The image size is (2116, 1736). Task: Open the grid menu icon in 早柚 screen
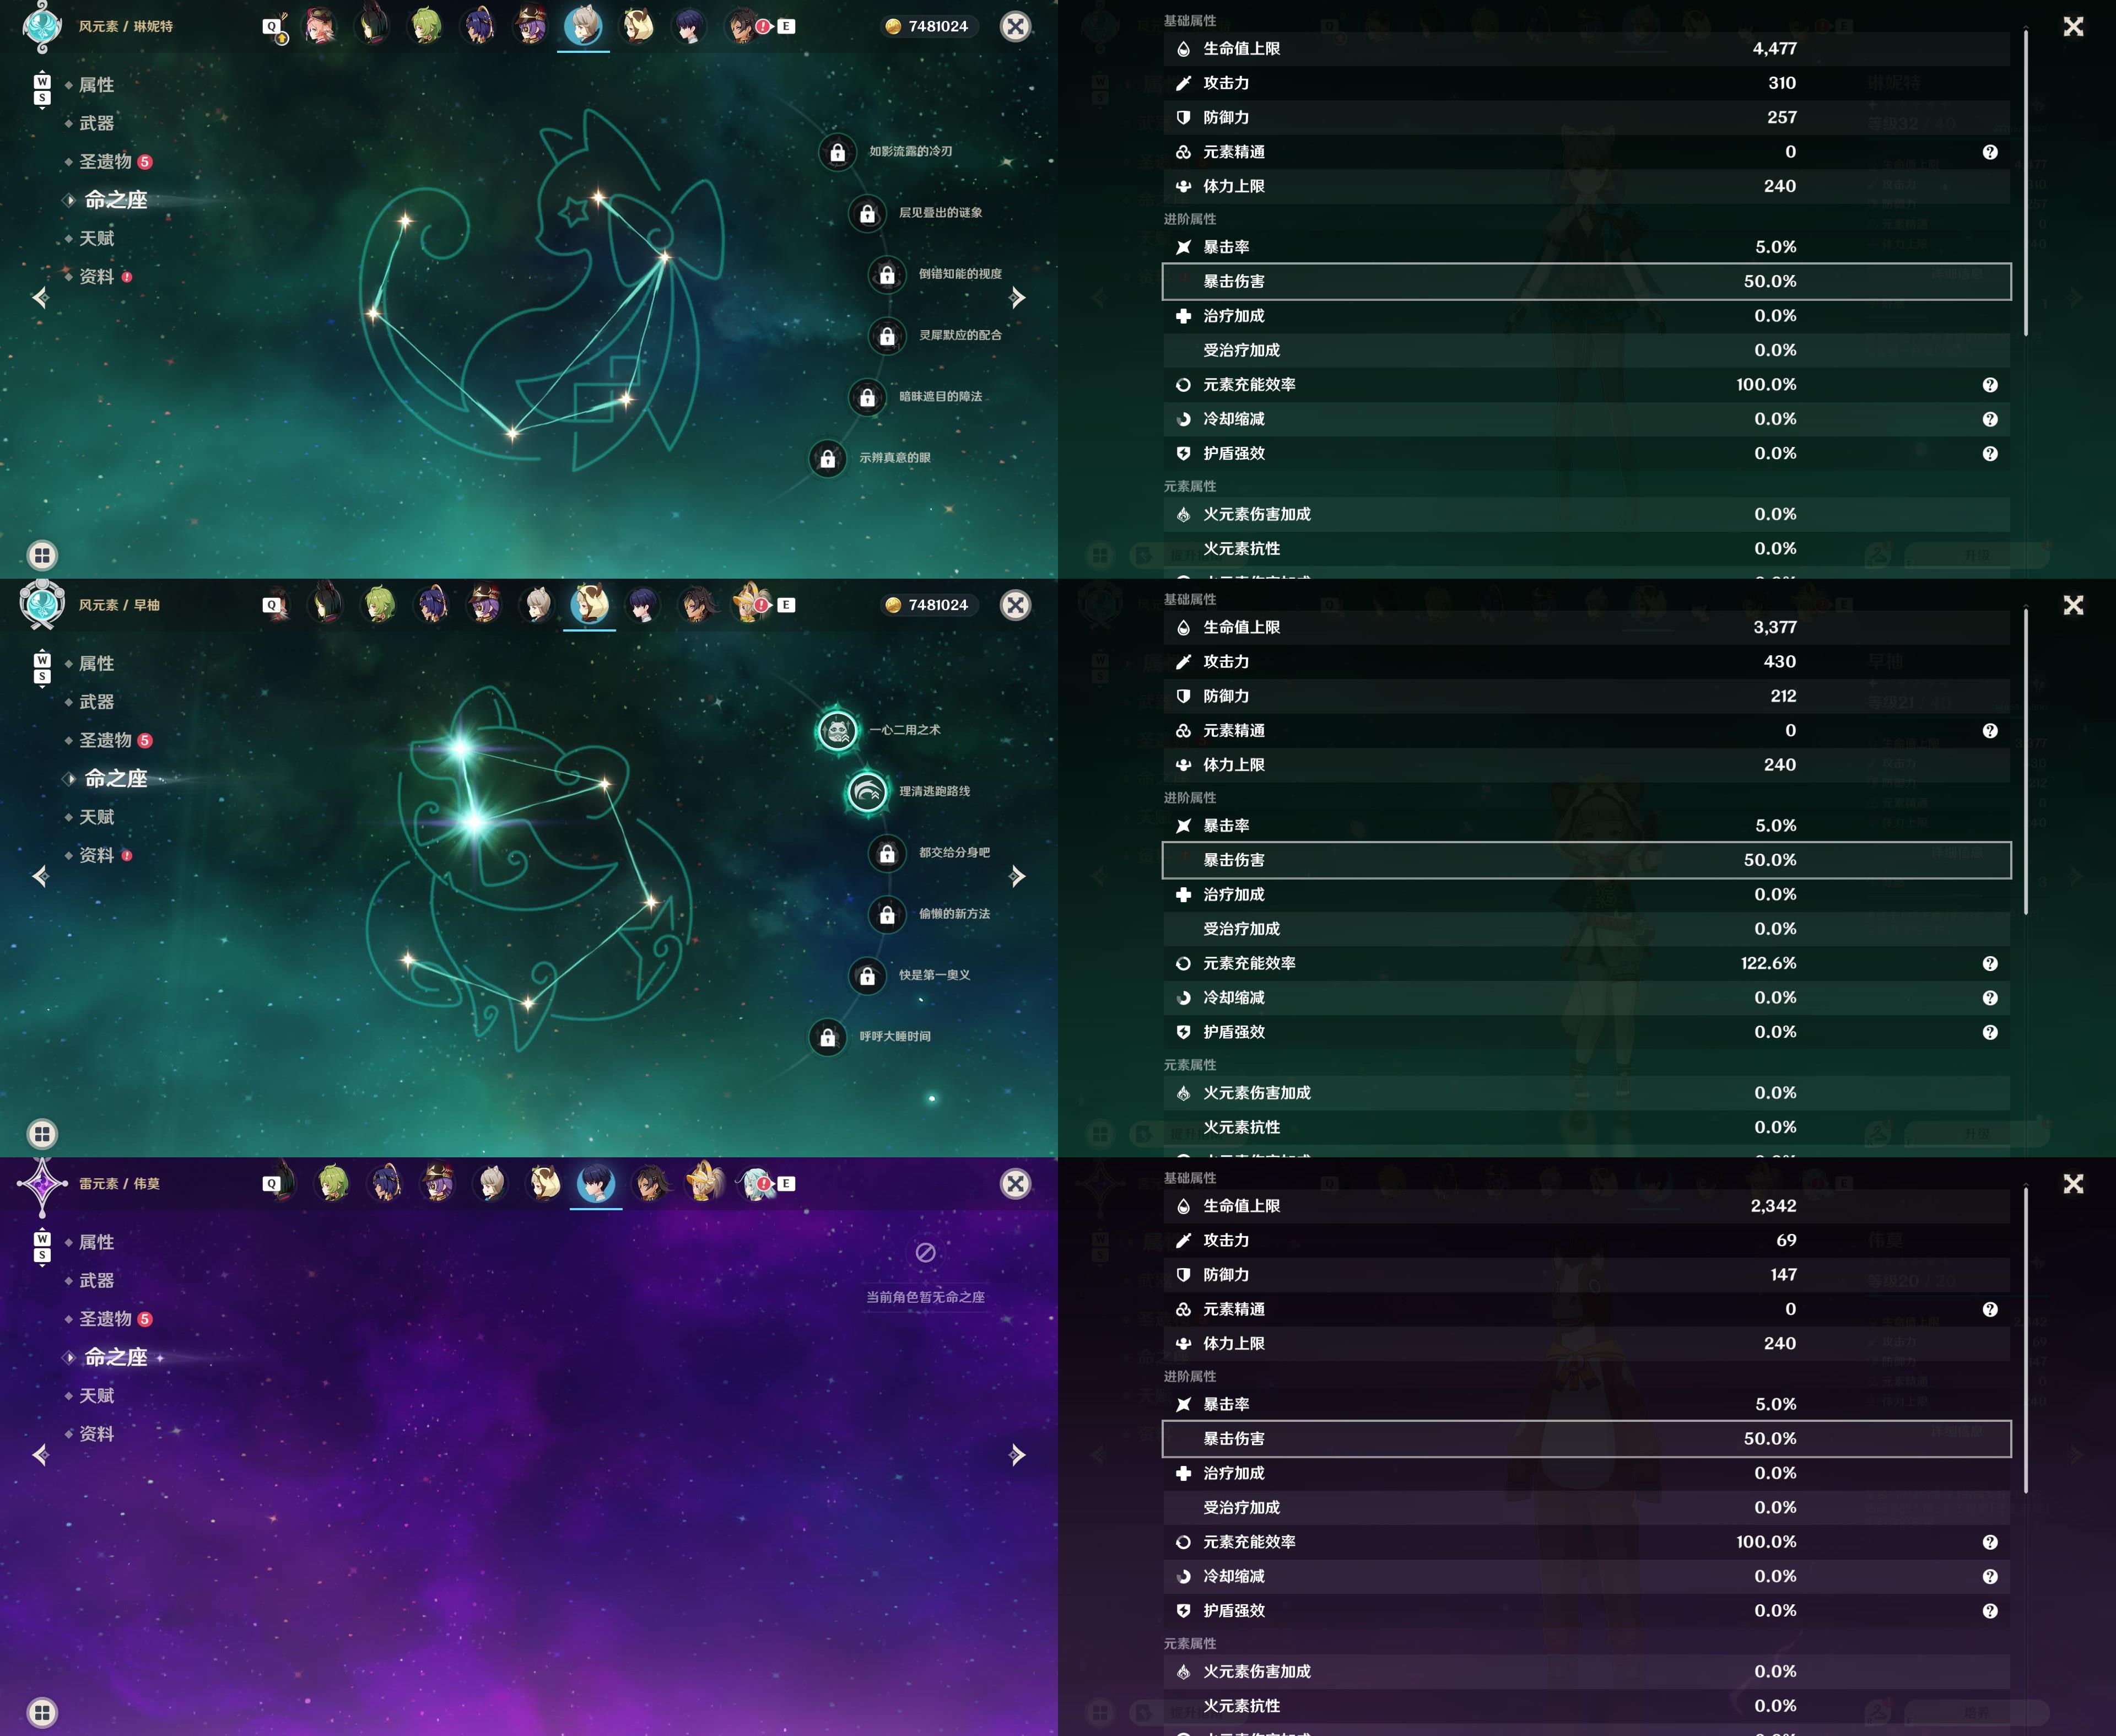click(x=42, y=1134)
